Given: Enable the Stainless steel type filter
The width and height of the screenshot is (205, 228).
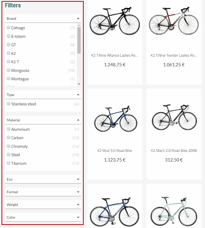Looking at the screenshot, I should point(9,104).
